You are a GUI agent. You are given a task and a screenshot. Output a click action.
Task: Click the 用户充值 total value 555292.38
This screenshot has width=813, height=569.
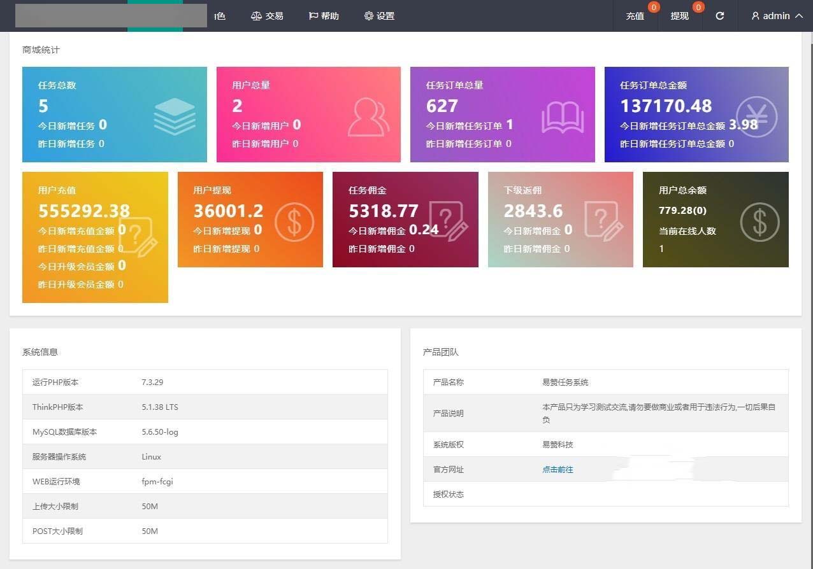point(84,211)
